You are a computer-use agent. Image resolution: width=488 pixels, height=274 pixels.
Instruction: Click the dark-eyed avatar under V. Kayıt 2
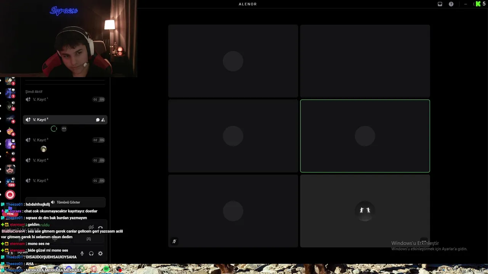[x=64, y=129]
